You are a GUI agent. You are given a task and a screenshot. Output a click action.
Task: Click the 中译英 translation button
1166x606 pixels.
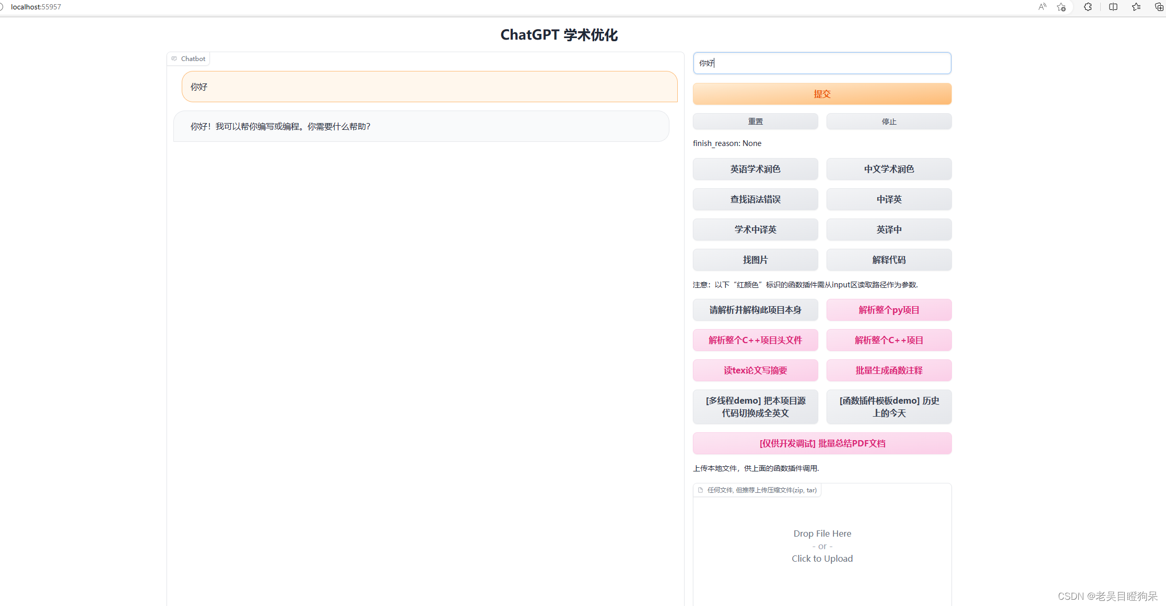click(889, 199)
